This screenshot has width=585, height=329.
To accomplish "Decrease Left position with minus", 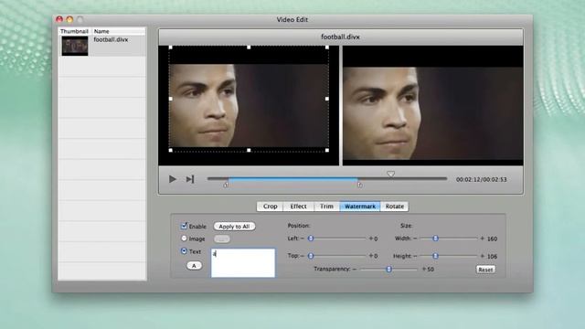I will tap(303, 239).
